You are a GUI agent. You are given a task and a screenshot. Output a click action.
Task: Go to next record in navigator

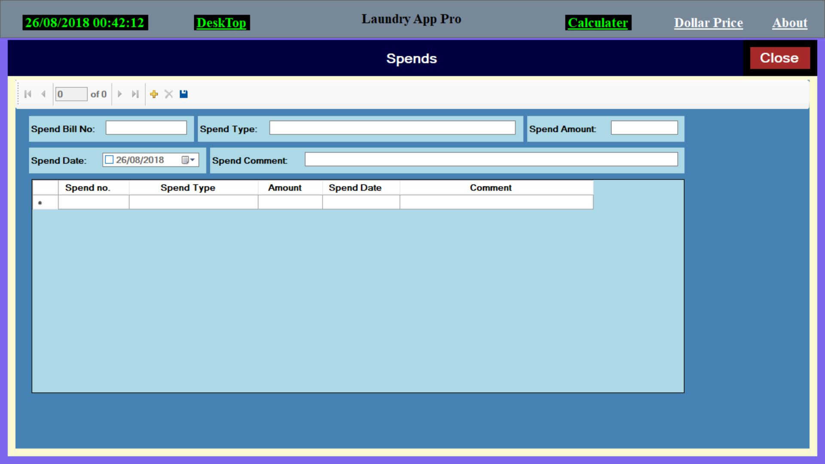[120, 94]
